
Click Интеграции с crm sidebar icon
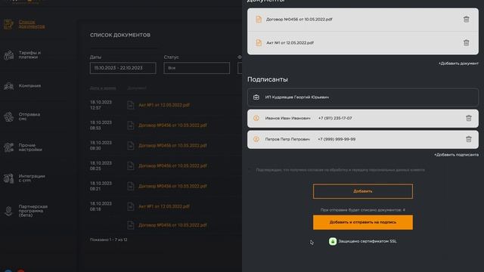(x=8, y=178)
